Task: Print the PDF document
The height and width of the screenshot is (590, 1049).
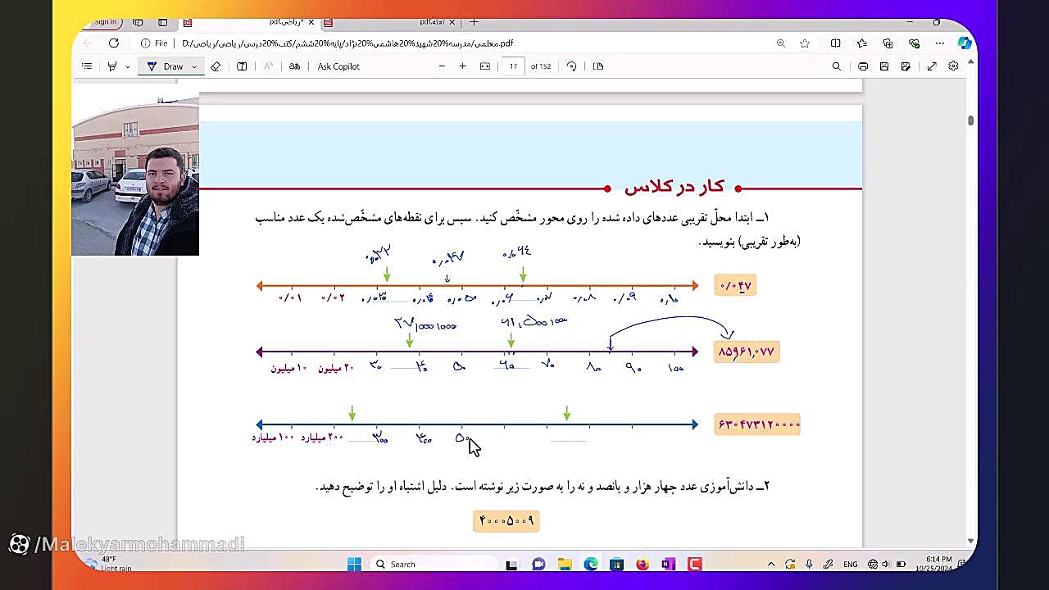Action: pyautogui.click(x=863, y=66)
